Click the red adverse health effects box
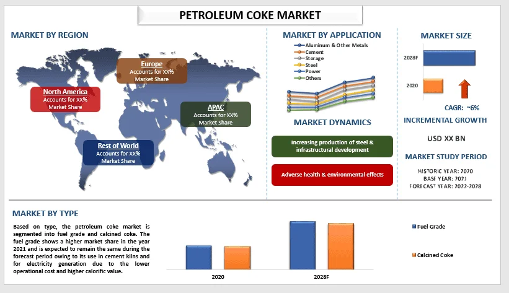 coord(332,175)
